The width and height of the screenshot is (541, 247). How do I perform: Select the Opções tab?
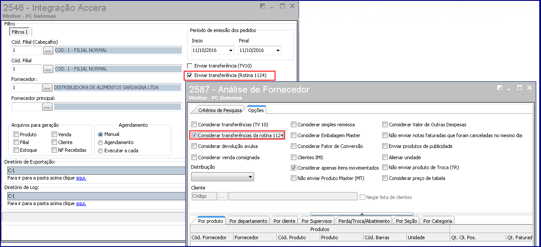tap(255, 110)
